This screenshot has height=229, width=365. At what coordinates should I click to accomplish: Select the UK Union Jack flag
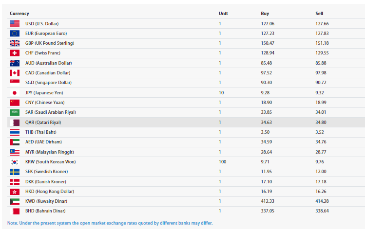(15, 43)
